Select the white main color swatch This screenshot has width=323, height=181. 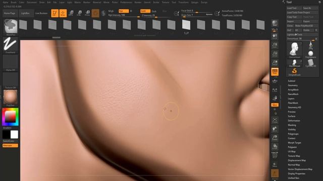click(14, 135)
